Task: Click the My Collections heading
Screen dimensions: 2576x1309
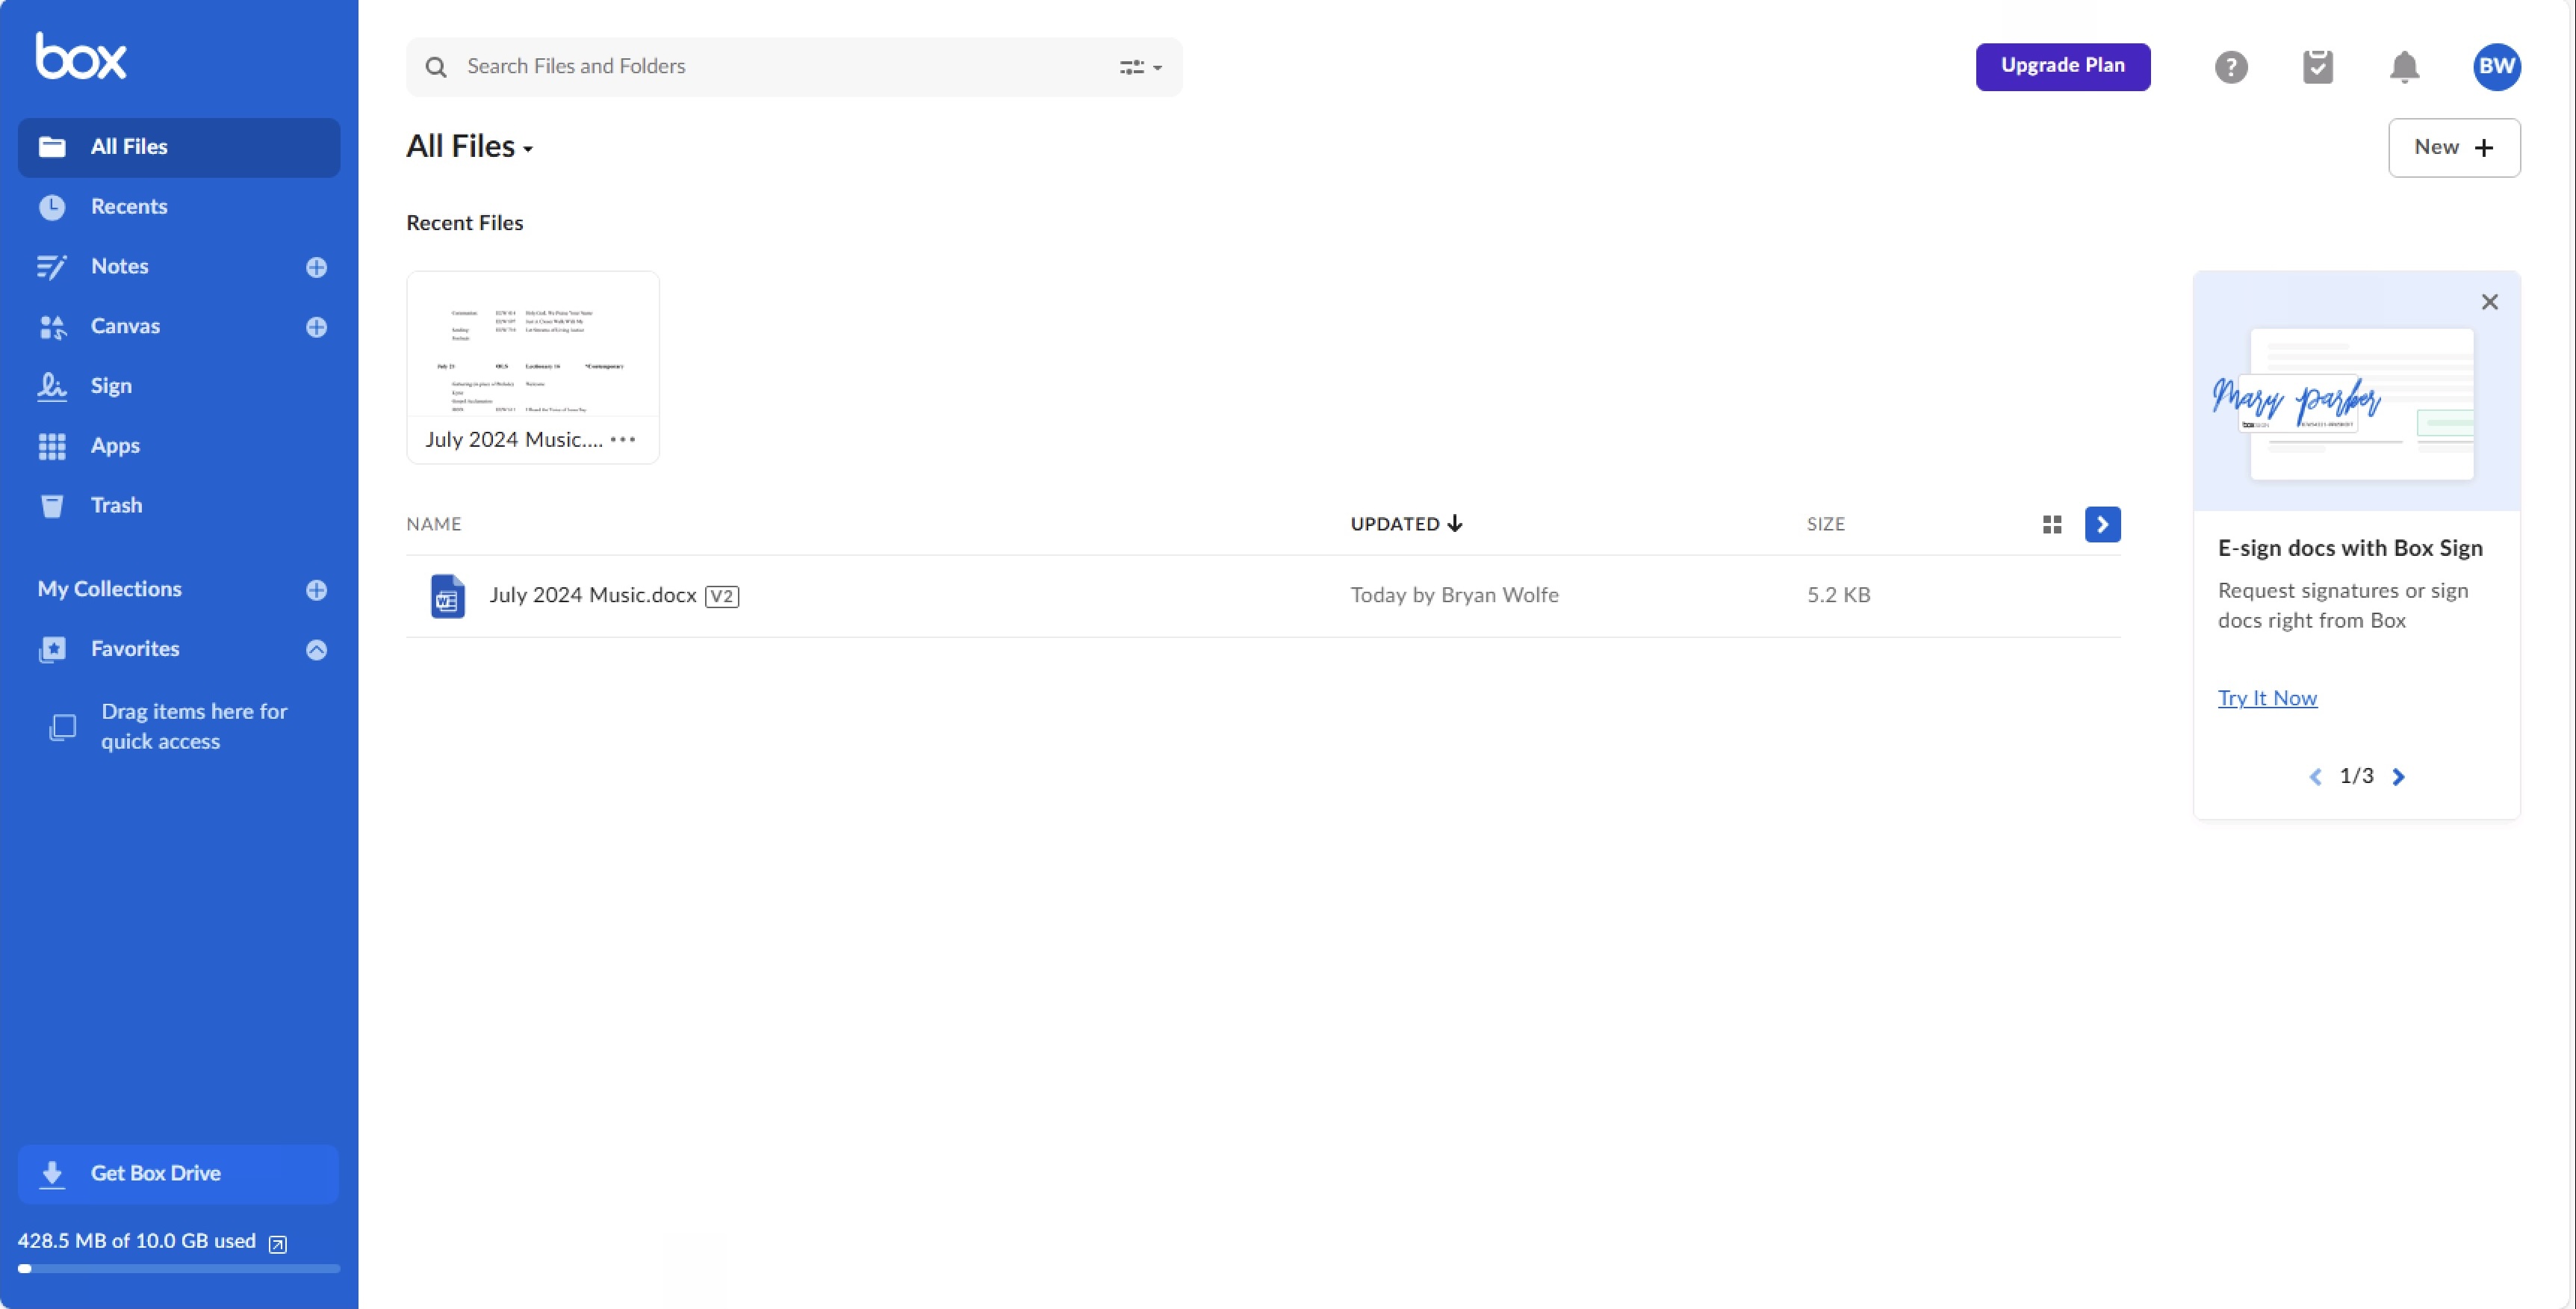Action: pos(110,589)
